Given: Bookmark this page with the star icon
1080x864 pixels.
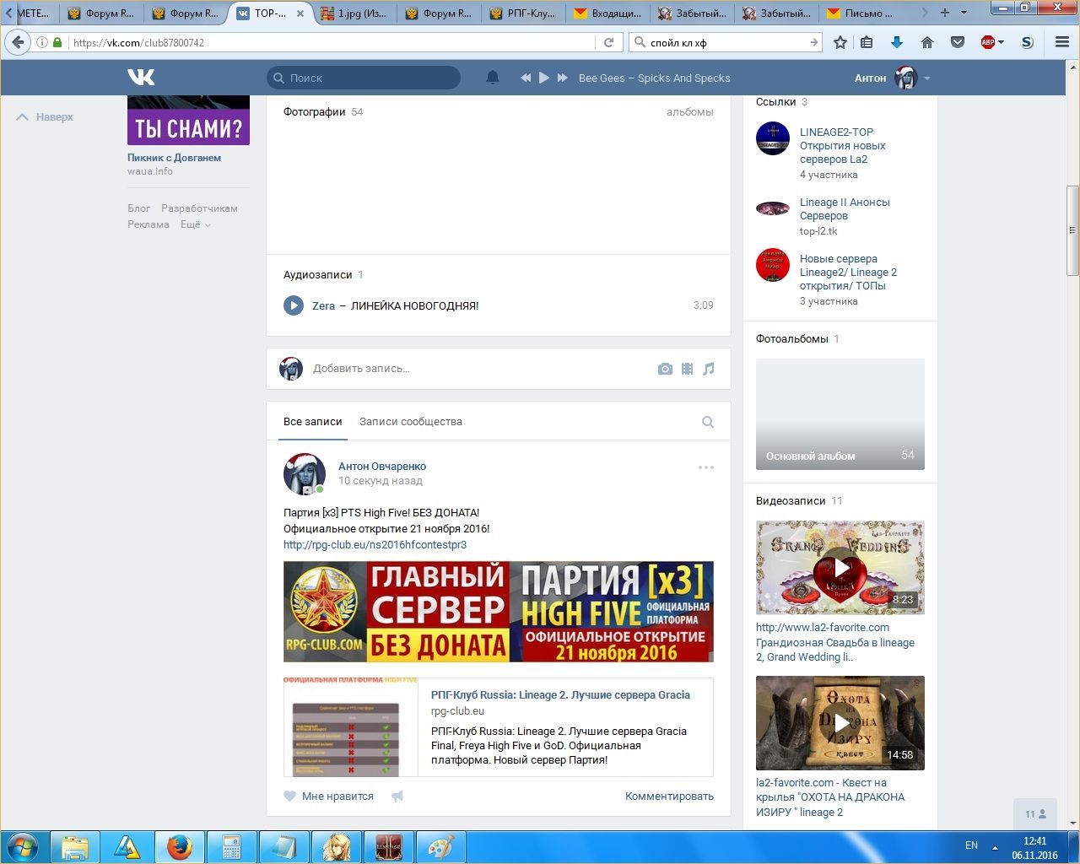Looking at the screenshot, I should click(x=840, y=42).
